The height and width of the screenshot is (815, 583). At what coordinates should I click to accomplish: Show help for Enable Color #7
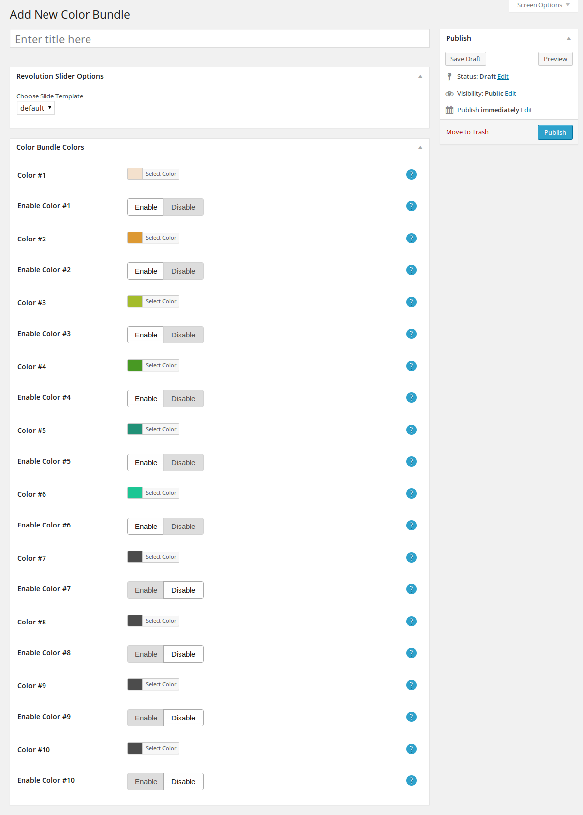pos(411,589)
